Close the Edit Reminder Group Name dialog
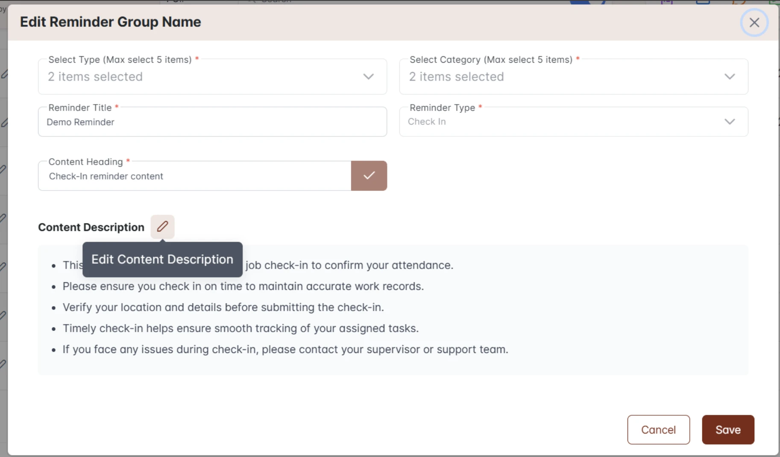This screenshot has height=457, width=780. click(754, 23)
